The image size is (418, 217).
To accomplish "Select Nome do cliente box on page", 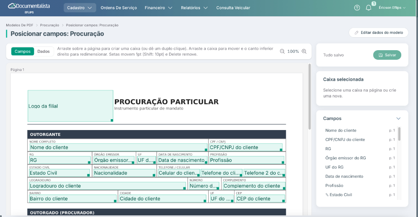I will pos(118,148).
